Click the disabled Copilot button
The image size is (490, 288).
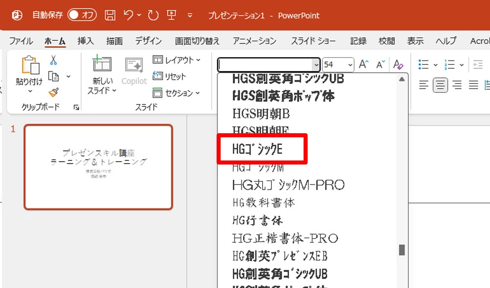point(134,72)
